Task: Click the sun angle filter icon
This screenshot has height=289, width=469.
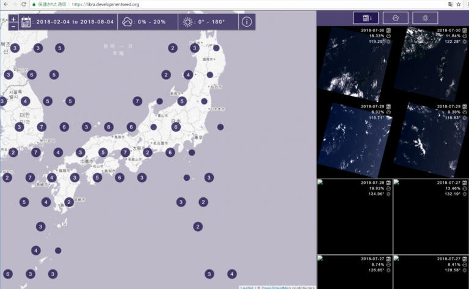Action: (x=187, y=22)
